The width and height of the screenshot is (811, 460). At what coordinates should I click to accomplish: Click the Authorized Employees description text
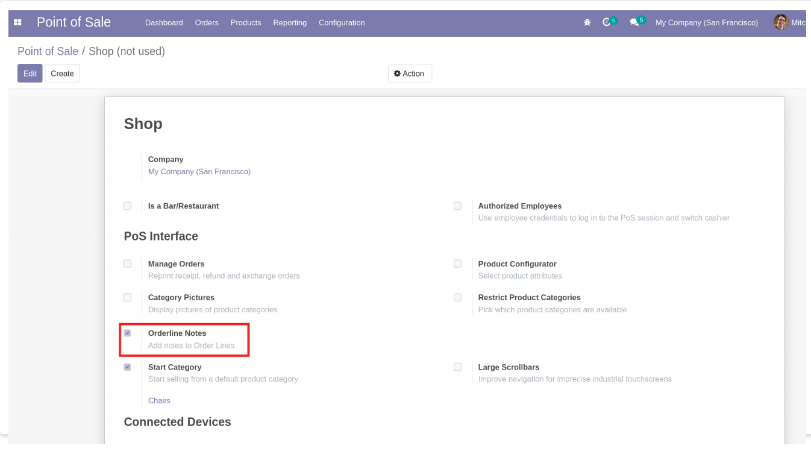604,218
